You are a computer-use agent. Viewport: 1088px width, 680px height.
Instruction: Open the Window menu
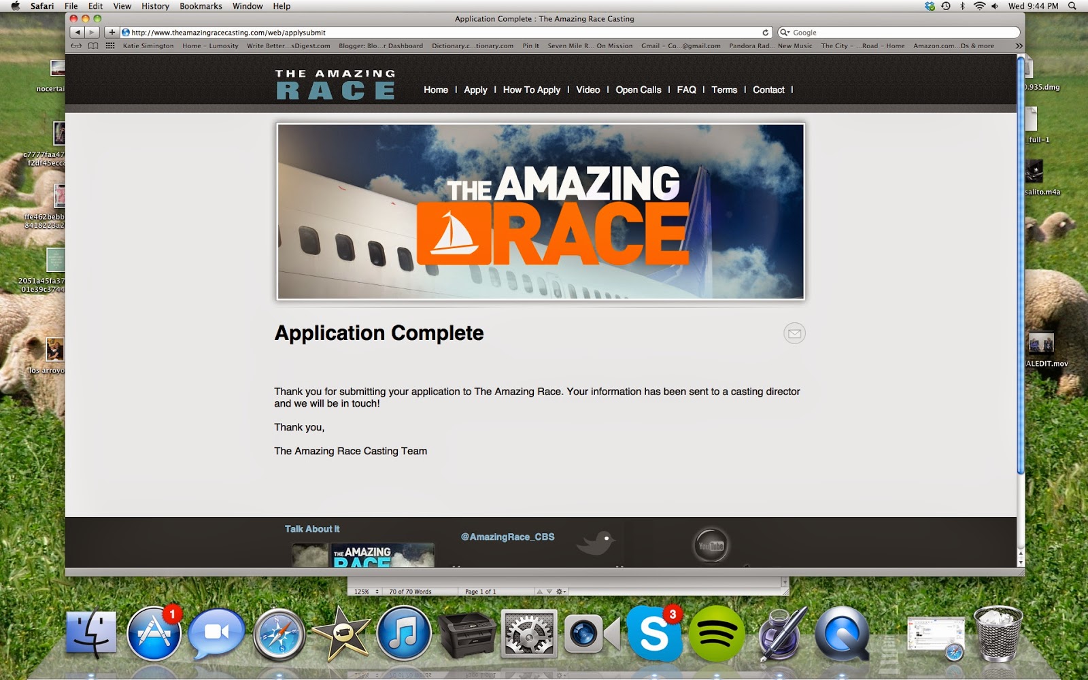pyautogui.click(x=248, y=6)
